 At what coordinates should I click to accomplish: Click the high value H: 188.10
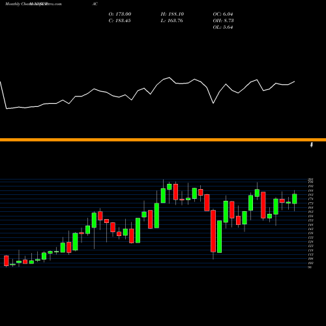[172, 14]
